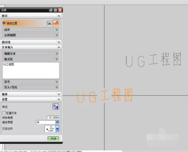The height and width of the screenshot is (152, 188).
Task: Click the reset icon in dialog title bar
Action: point(51,10)
